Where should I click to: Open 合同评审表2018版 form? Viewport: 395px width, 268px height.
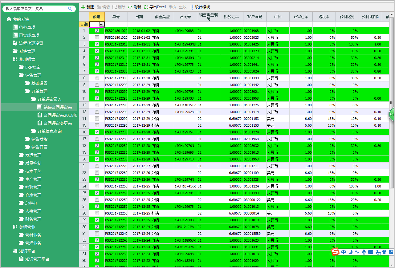[x=57, y=115]
